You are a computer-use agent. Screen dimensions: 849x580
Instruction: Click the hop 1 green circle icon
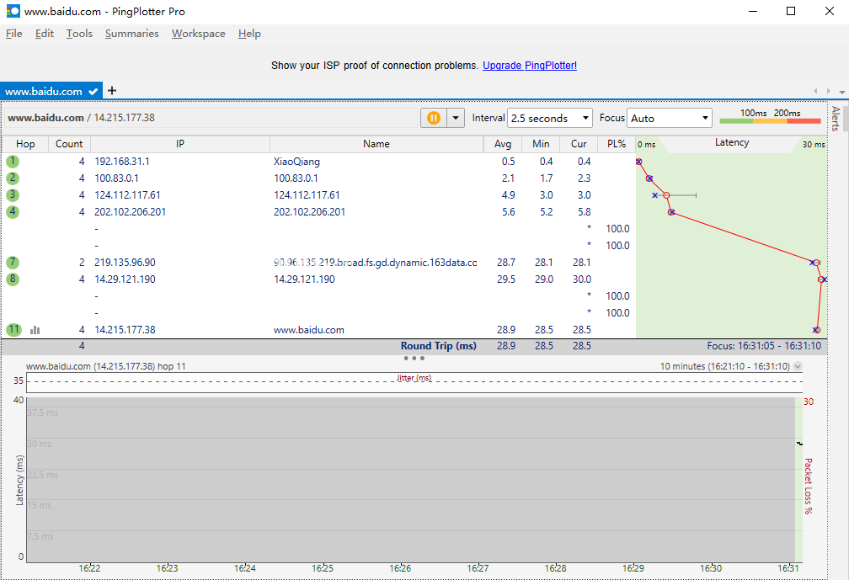pos(13,162)
